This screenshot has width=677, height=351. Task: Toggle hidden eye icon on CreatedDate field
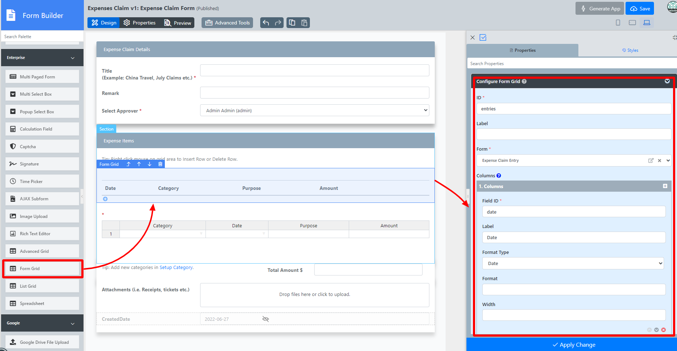pyautogui.click(x=266, y=319)
